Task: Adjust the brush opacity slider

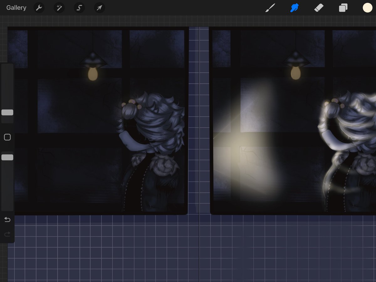Action: pyautogui.click(x=7, y=157)
